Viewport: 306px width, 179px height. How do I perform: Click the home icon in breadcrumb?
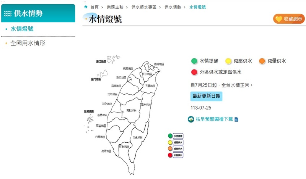86,7
